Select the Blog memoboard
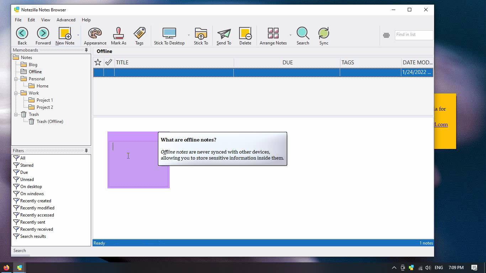Viewport: 486px width, 273px height. [33, 65]
